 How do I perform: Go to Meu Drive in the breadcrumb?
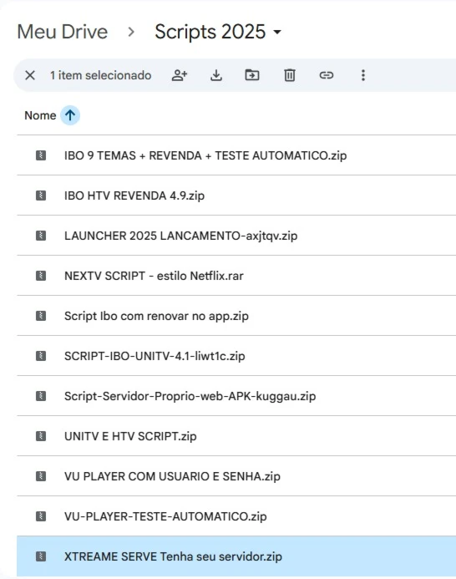(63, 32)
